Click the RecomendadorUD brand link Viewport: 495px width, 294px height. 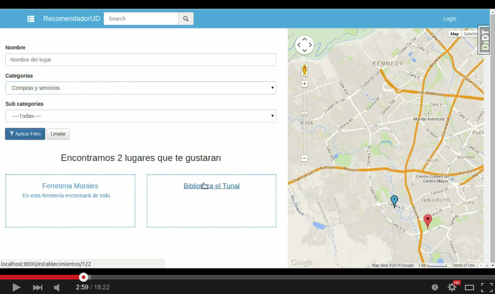[71, 19]
